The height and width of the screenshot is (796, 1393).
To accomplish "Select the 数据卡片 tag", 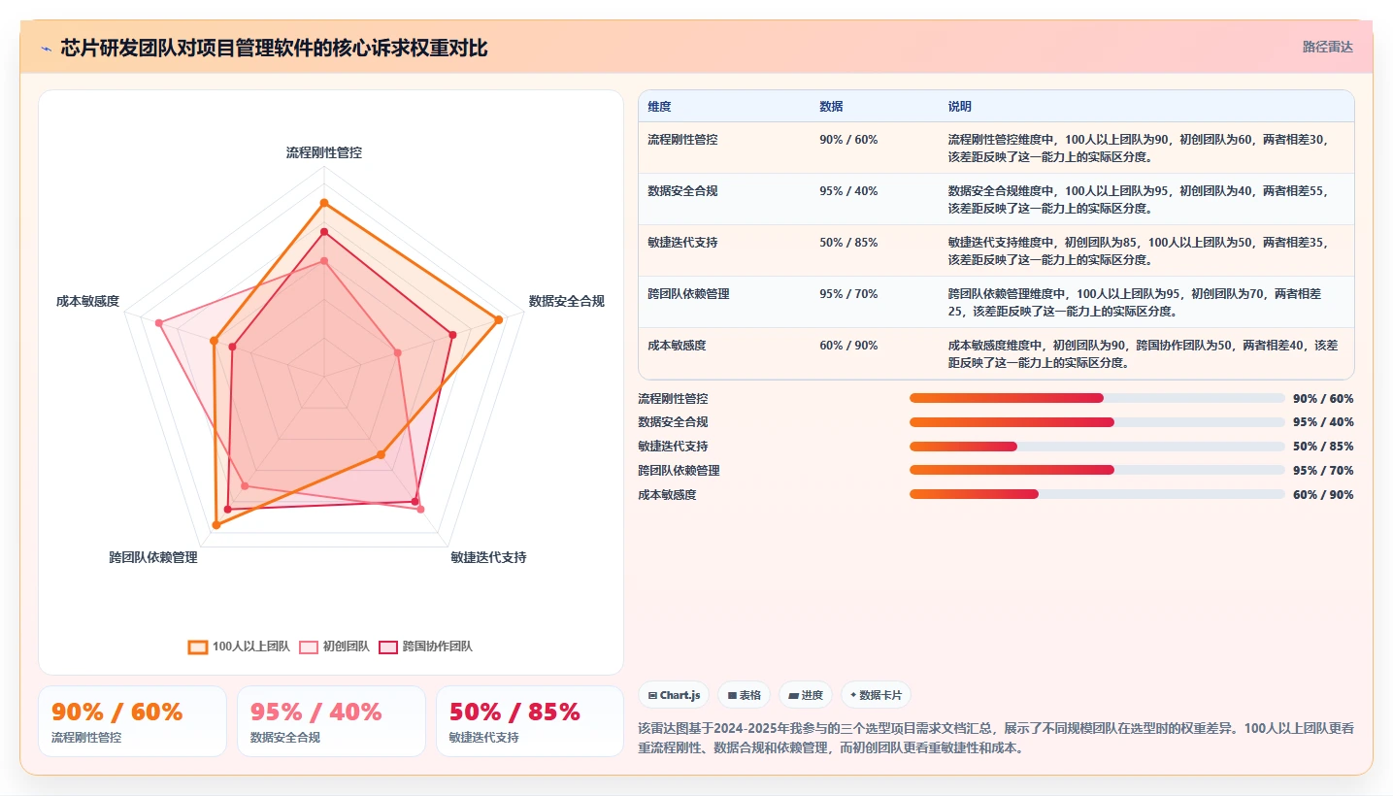I will (876, 695).
